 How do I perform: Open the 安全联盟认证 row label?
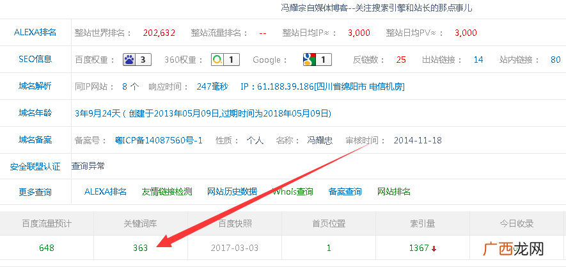point(35,166)
